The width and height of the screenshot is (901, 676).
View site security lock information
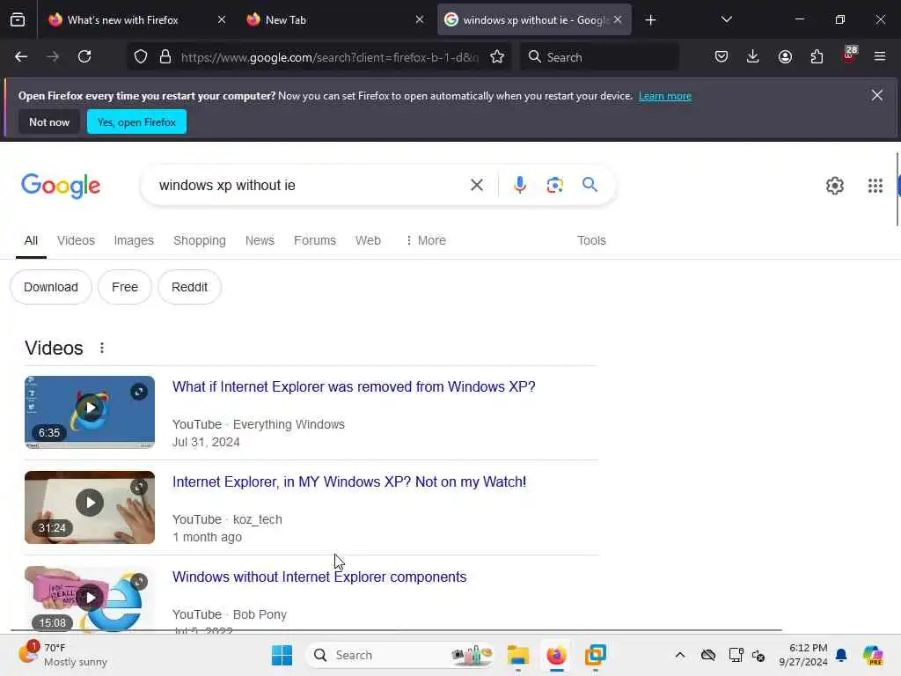165,57
